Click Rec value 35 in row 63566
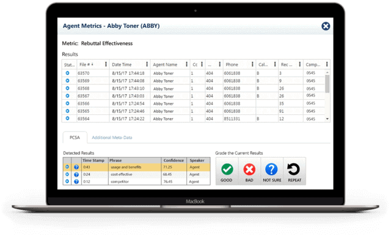391x235 pixels. click(x=281, y=103)
